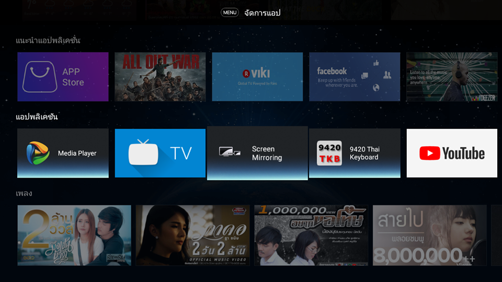Launch the YouTube app
Viewport: 502px width, 282px height.
452,153
